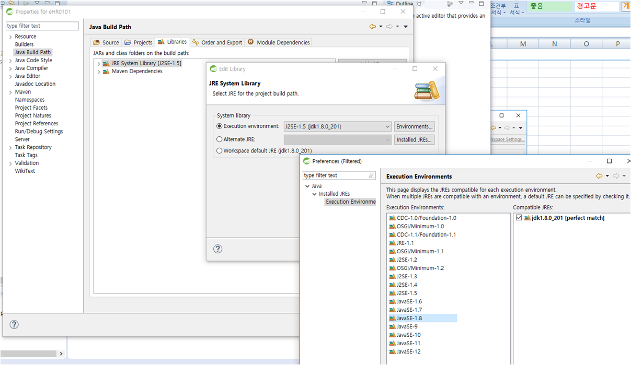Click Excel column header M
This screenshot has height=365, width=631.
523,44
